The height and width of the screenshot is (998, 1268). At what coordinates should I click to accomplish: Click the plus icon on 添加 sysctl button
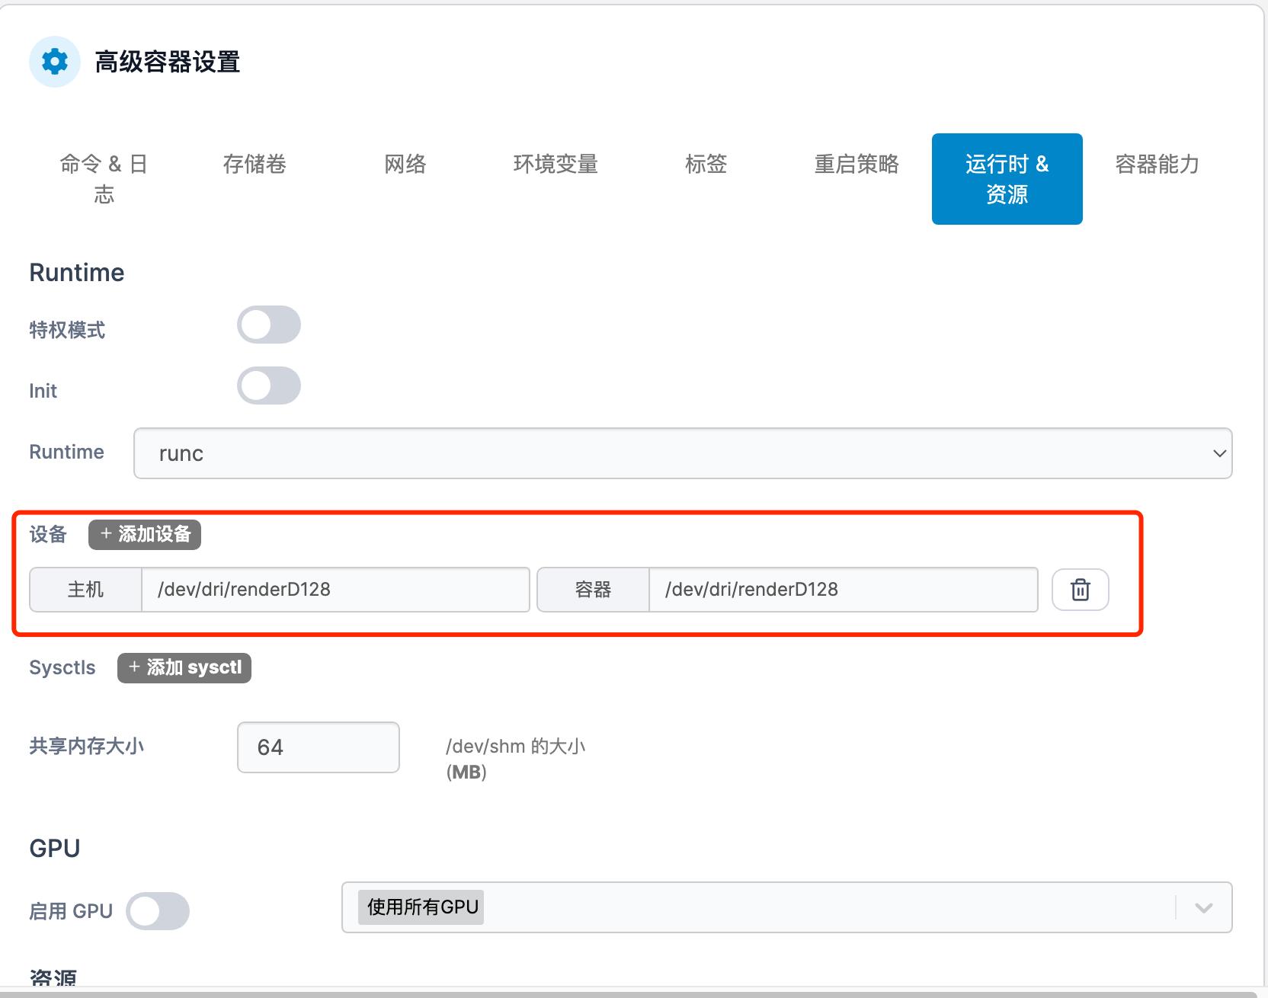pos(133,667)
